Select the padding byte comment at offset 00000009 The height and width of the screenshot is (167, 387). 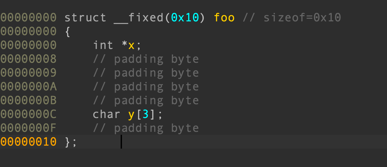tap(146, 73)
